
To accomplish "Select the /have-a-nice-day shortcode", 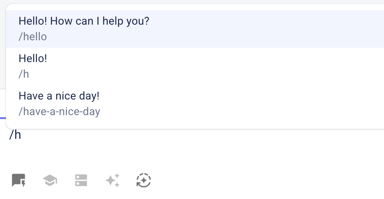I will [x=59, y=111].
